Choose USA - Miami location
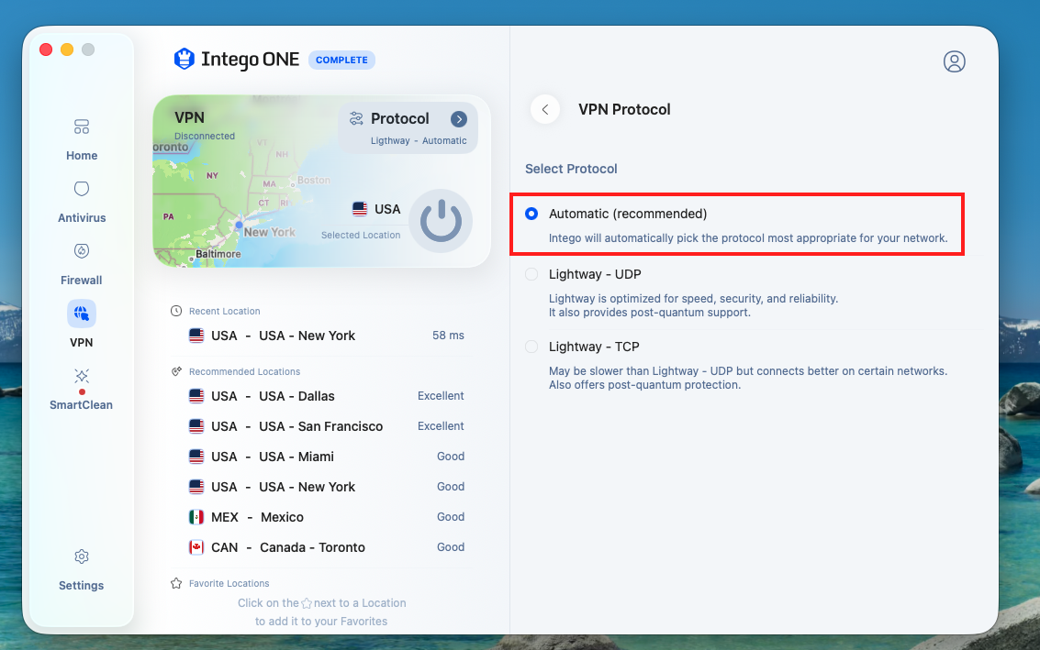 point(327,457)
